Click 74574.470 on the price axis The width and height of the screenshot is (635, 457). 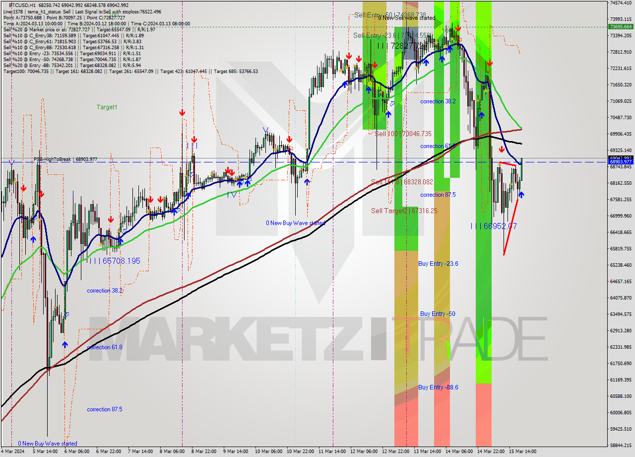click(x=620, y=3)
